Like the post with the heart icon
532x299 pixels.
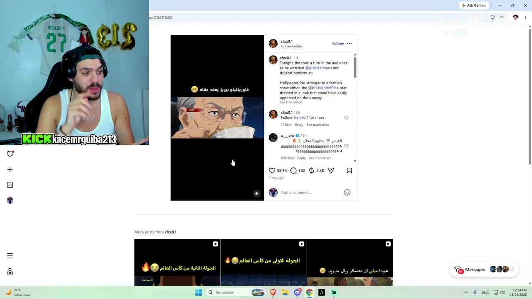click(x=272, y=170)
